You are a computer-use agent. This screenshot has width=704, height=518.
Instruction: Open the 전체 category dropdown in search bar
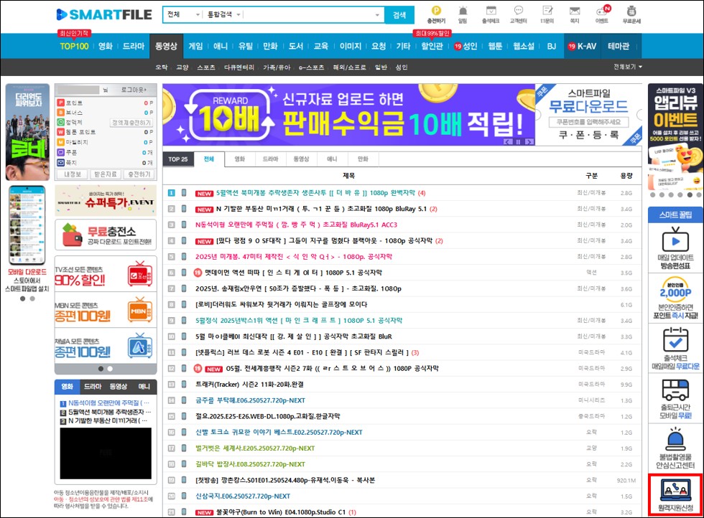pos(183,15)
